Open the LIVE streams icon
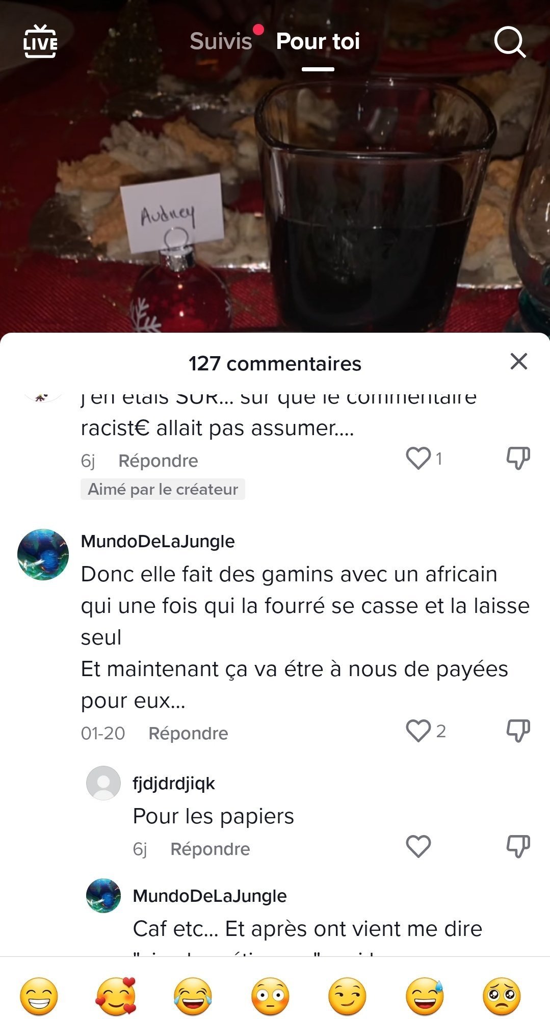Image resolution: width=550 pixels, height=1019 pixels. pos(40,41)
